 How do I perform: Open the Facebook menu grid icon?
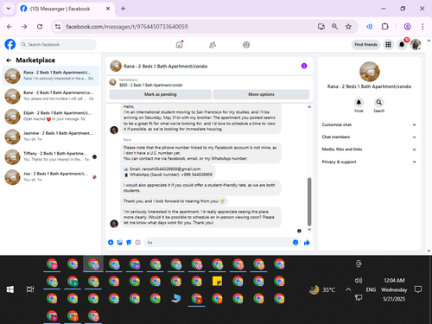(388, 44)
